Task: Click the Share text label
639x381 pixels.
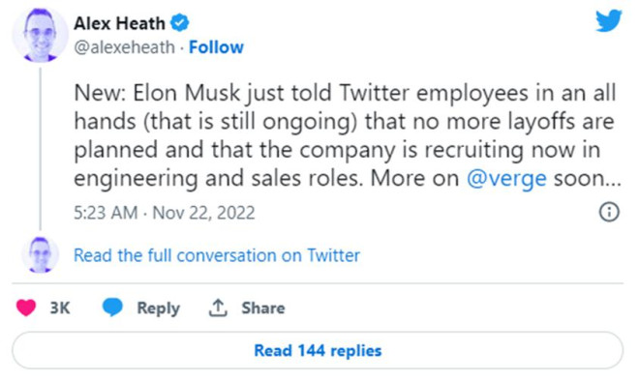Action: (262, 308)
